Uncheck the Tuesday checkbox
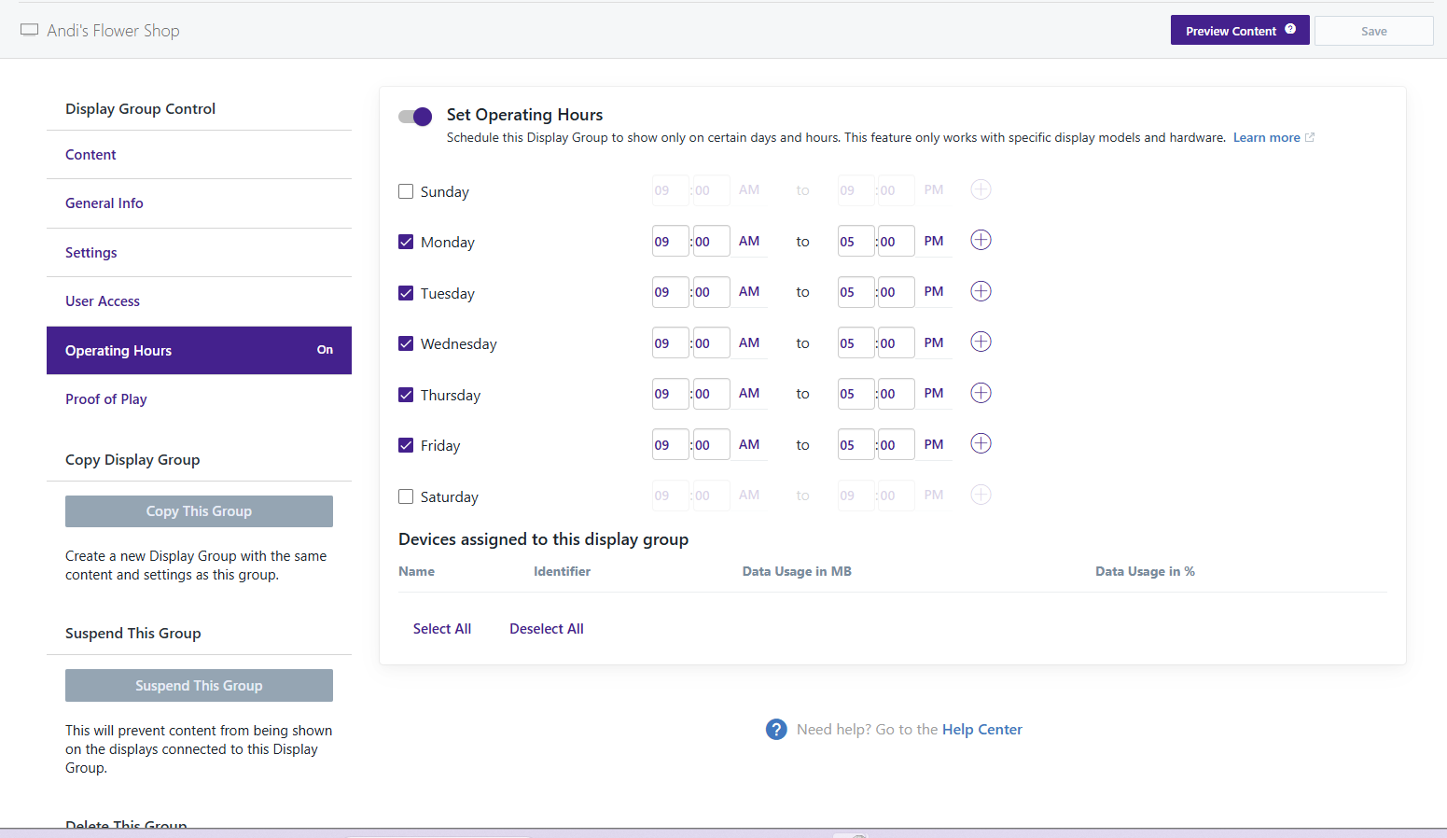 click(x=406, y=293)
